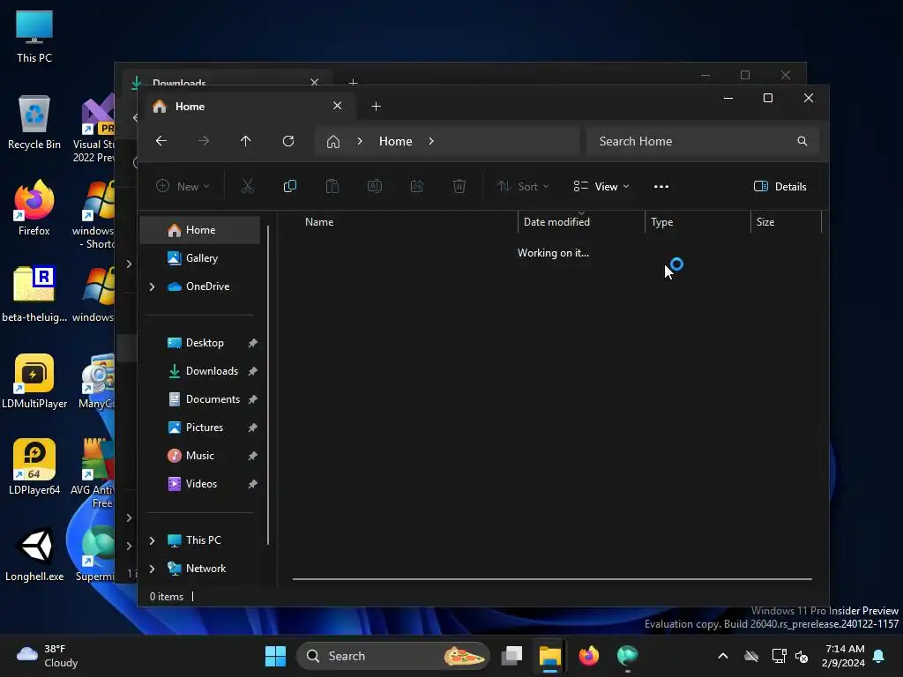The image size is (903, 677).
Task: Click the Cut scissors icon
Action: [247, 187]
